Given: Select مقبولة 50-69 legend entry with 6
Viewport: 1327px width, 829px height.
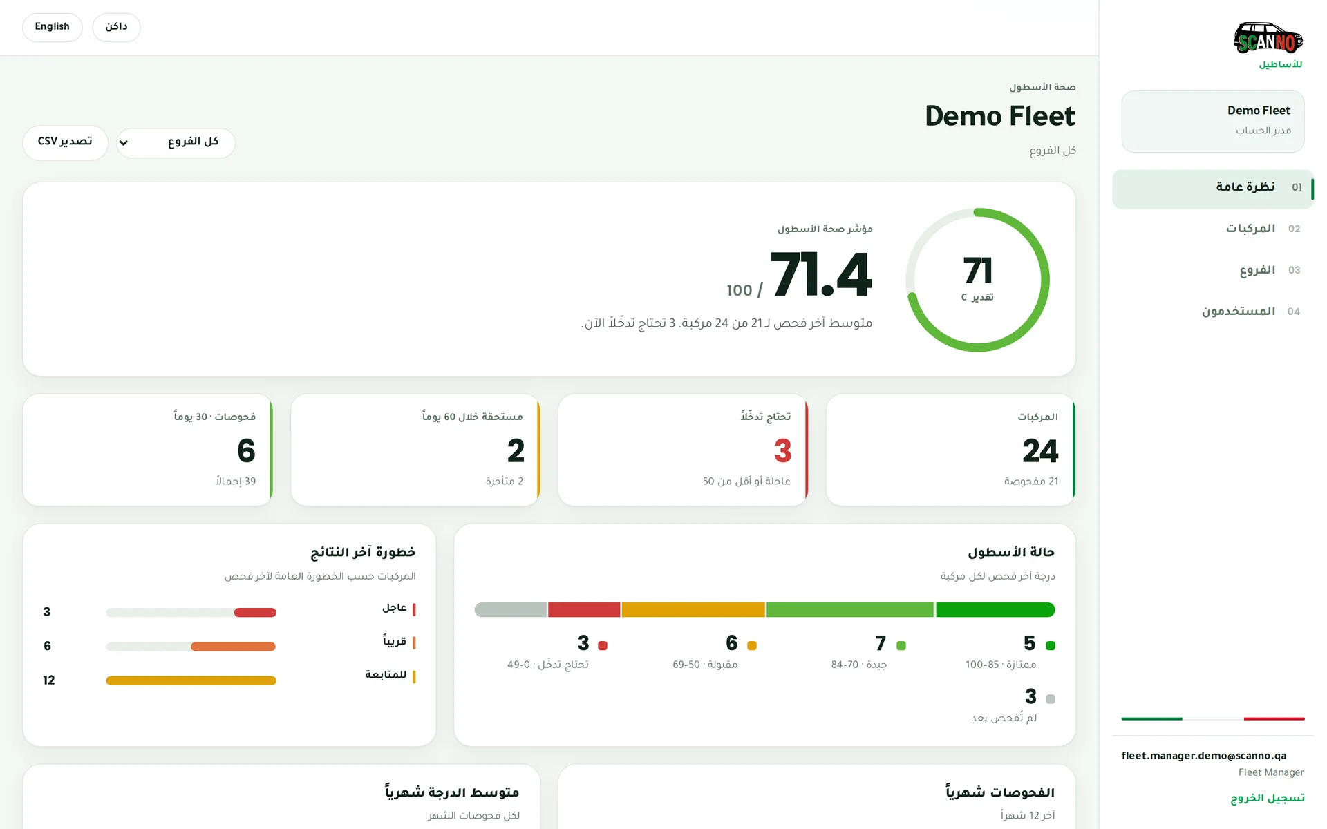Looking at the screenshot, I should point(715,652).
